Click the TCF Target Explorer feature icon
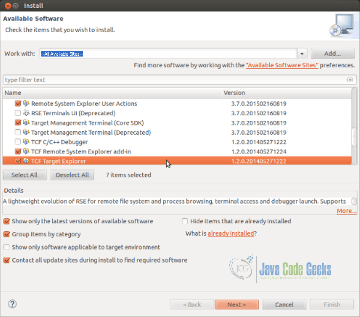Viewport: 360px width, 317px height. point(26,161)
